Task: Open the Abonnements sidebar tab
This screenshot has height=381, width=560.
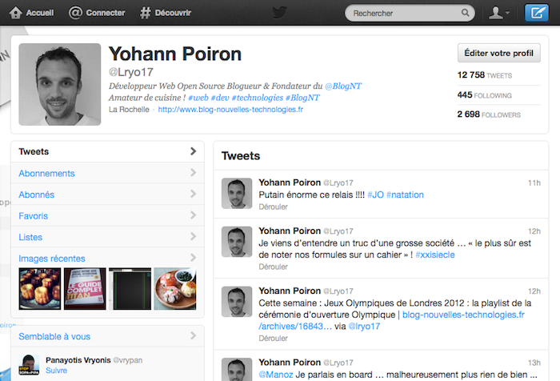Action: [107, 173]
